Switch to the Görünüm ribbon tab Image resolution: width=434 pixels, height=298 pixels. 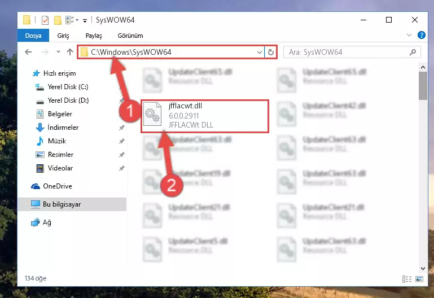[130, 36]
